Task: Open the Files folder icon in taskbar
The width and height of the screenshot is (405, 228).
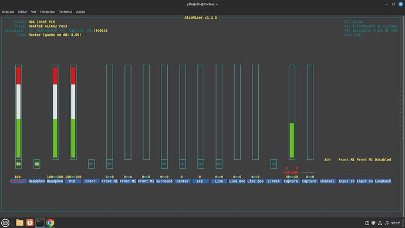Action: 19,223
